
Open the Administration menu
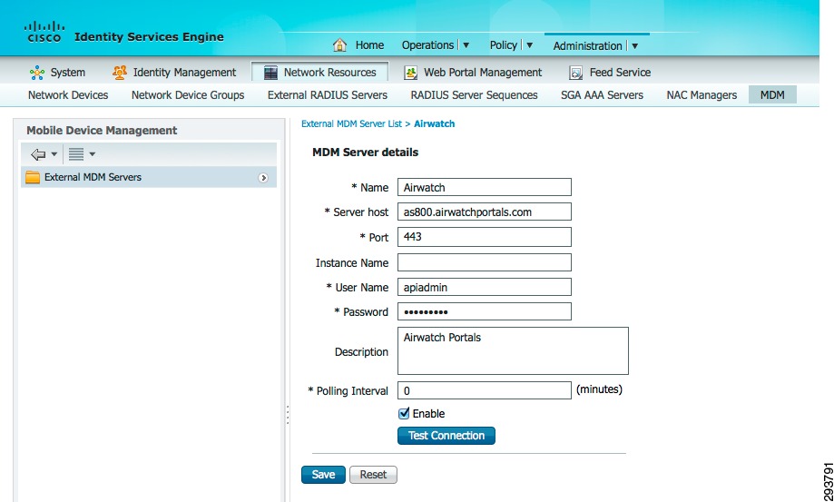click(x=587, y=46)
